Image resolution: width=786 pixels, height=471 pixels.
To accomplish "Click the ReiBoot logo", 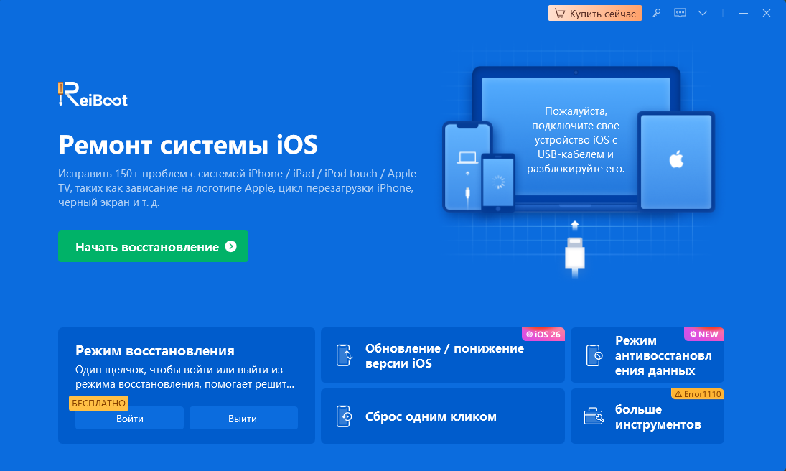I will click(x=92, y=95).
